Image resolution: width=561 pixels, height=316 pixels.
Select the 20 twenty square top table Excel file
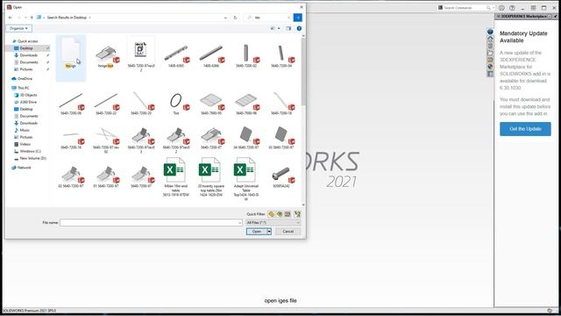click(211, 177)
